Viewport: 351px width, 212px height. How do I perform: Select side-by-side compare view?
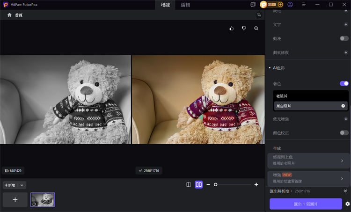199,184
